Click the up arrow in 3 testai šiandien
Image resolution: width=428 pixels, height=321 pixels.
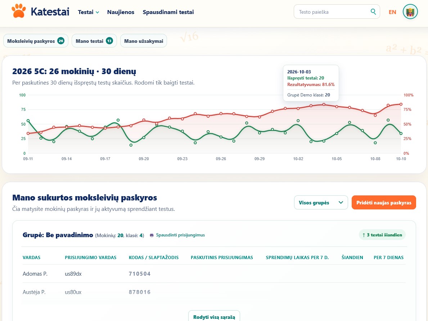coord(364,235)
